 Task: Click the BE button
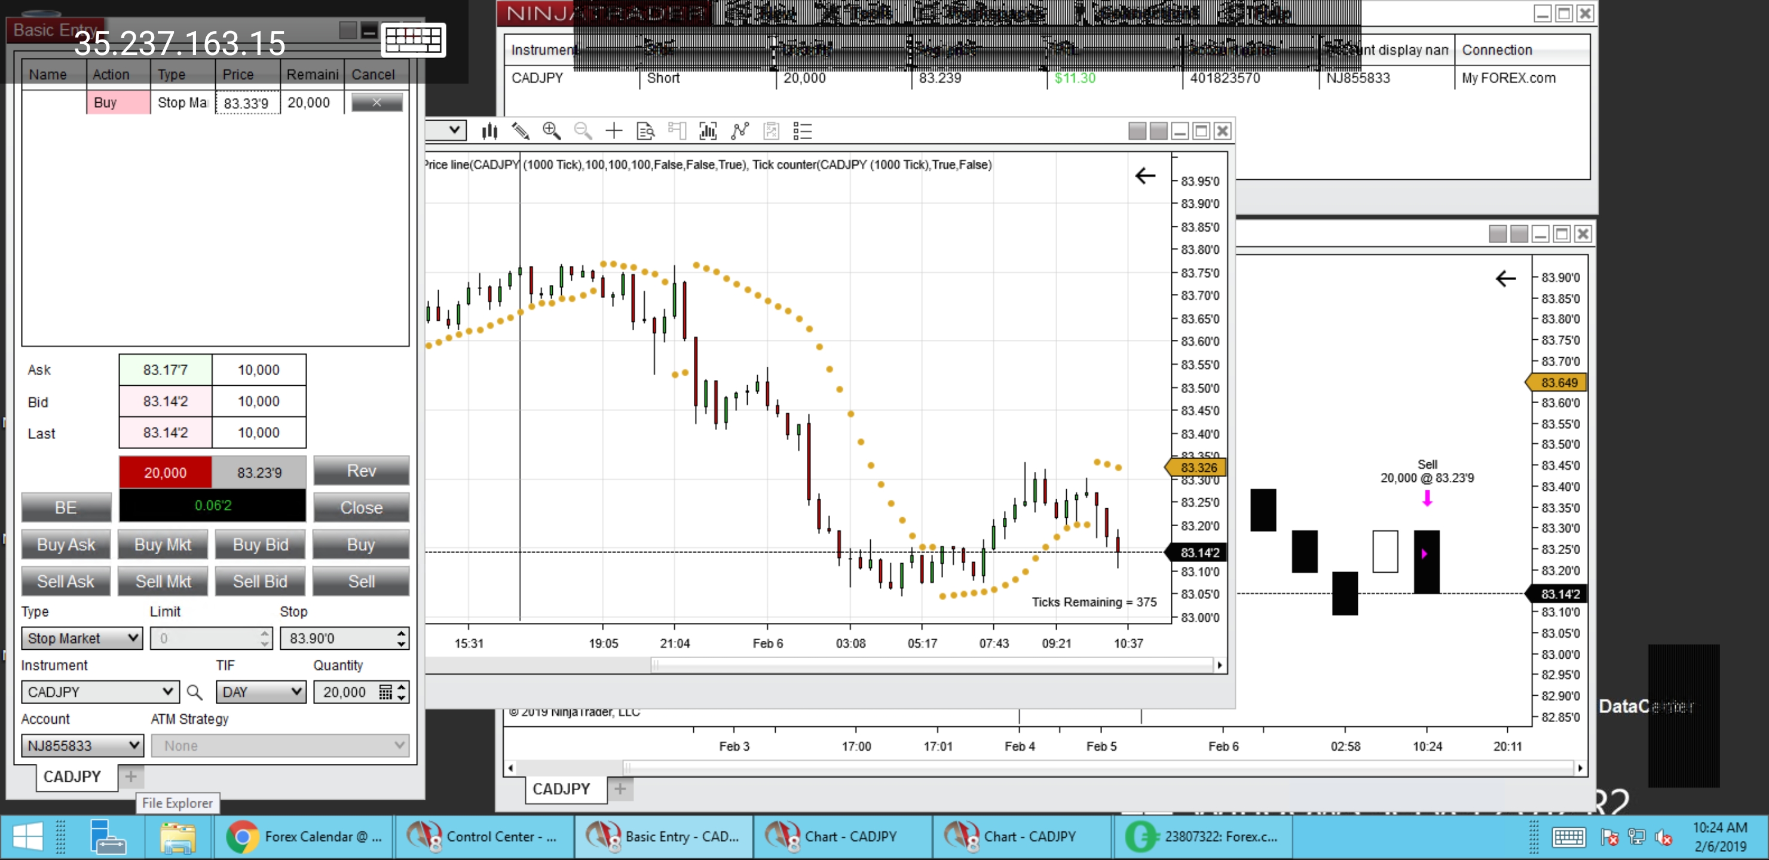pos(66,508)
